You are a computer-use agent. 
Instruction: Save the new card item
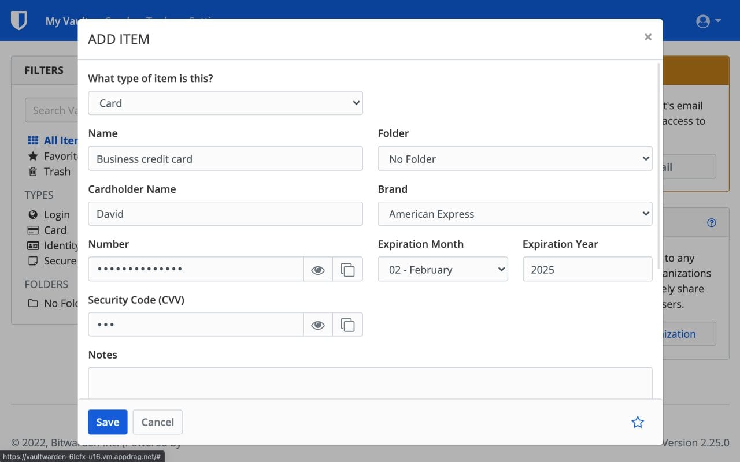tap(108, 422)
